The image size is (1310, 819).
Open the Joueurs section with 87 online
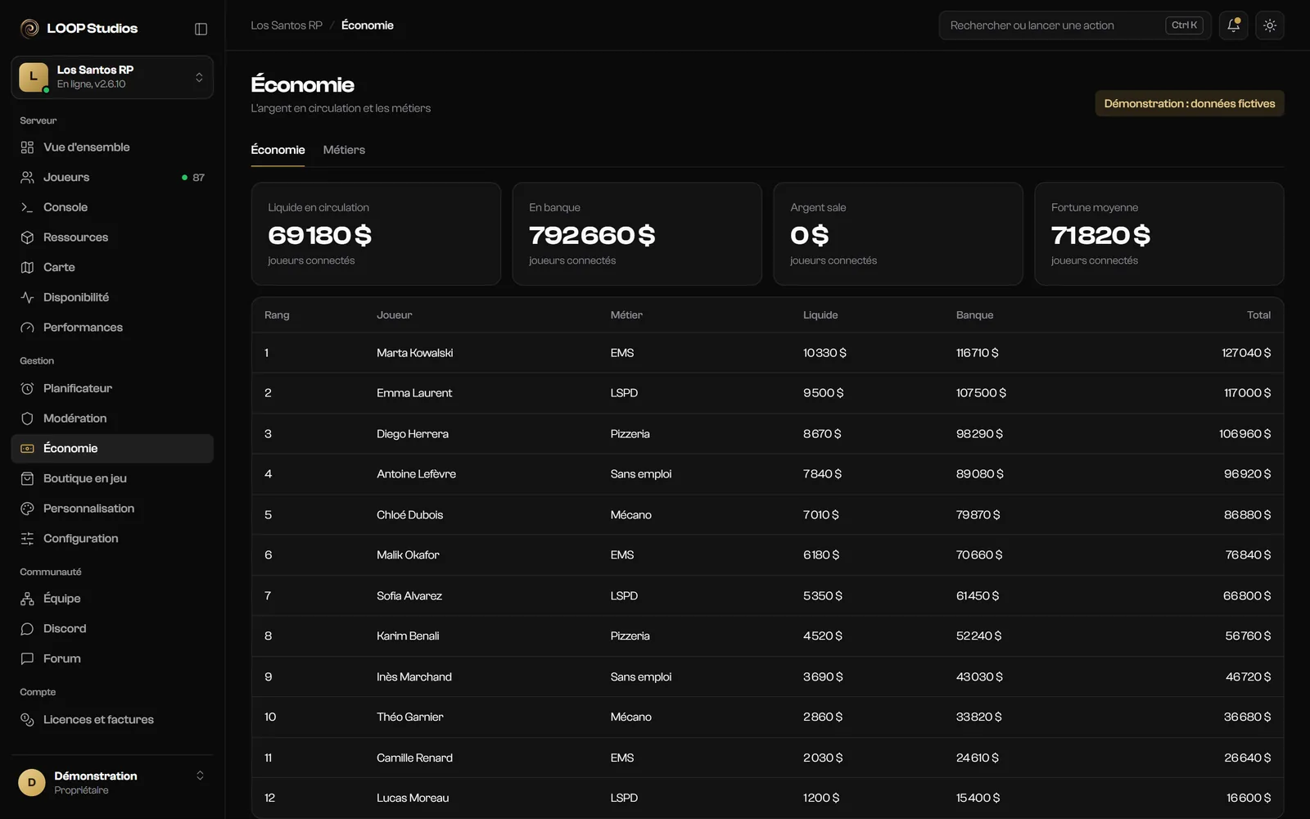click(x=112, y=177)
